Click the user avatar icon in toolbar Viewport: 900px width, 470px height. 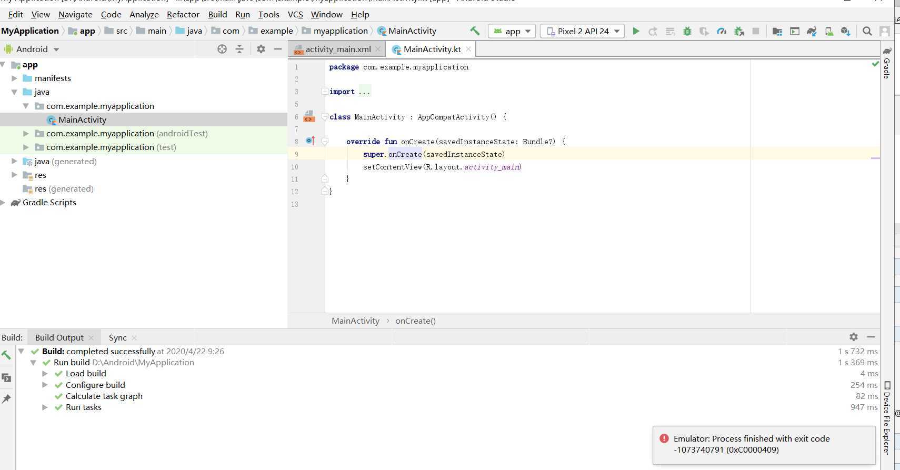click(885, 31)
